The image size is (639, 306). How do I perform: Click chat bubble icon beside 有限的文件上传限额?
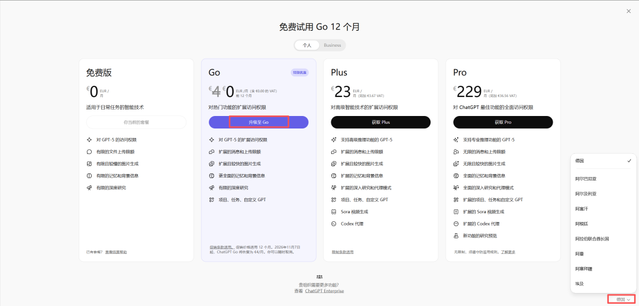pos(89,152)
